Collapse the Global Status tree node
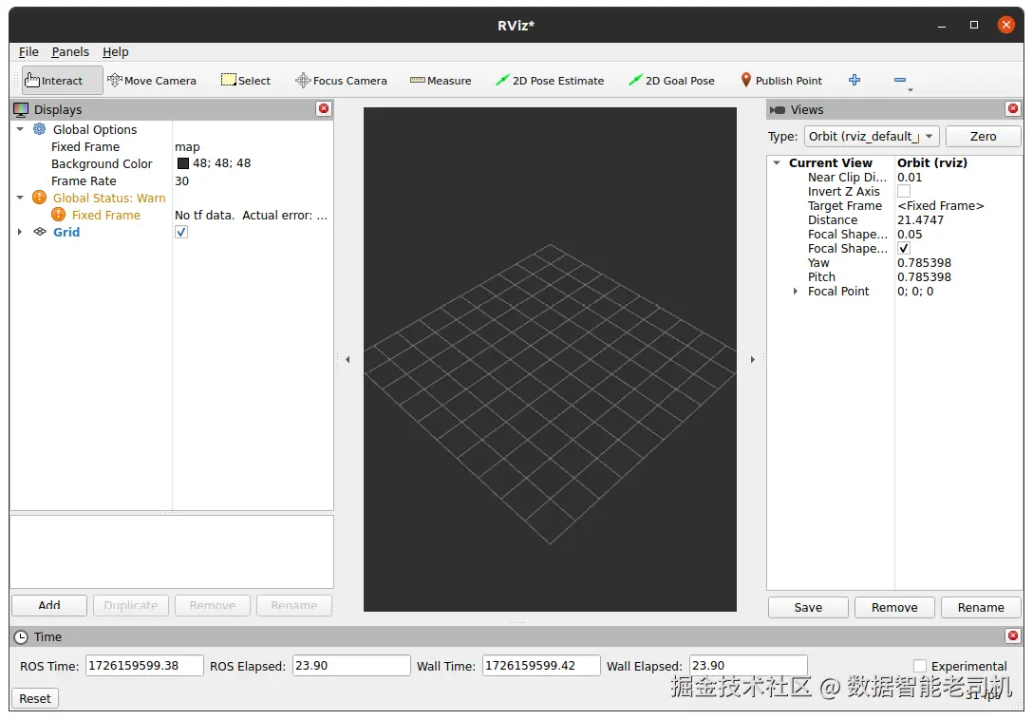The width and height of the screenshot is (1033, 720). 20,198
